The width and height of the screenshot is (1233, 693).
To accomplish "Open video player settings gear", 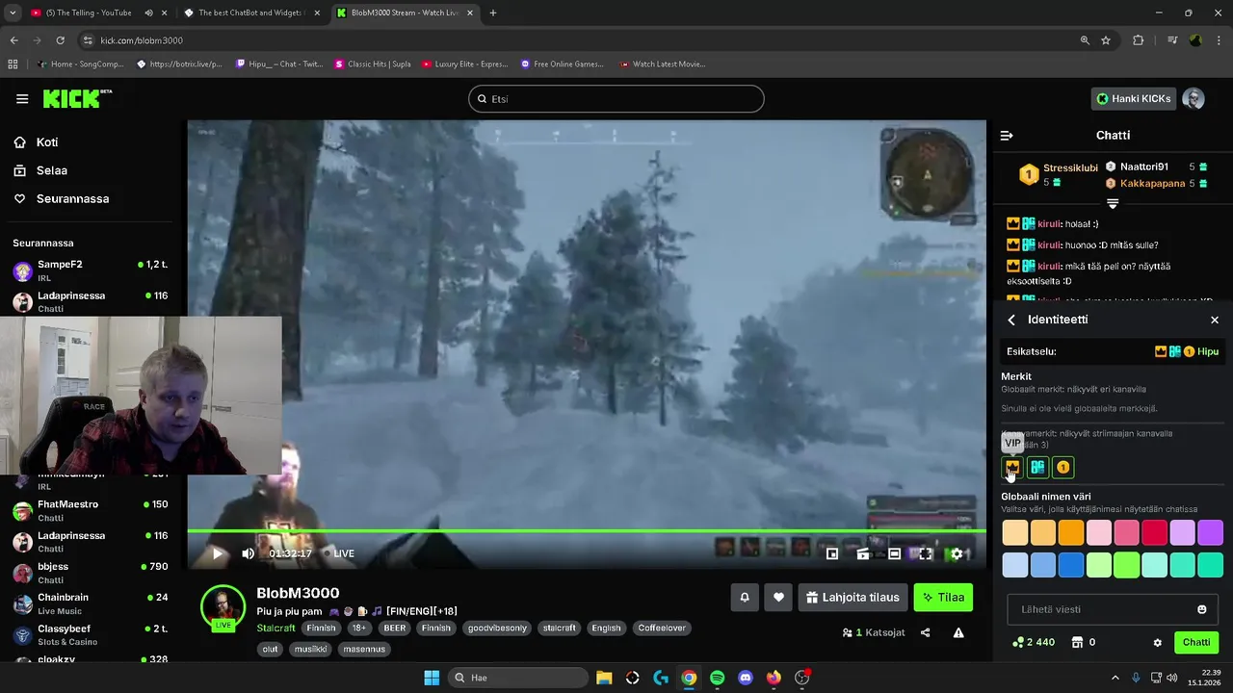I will [957, 553].
